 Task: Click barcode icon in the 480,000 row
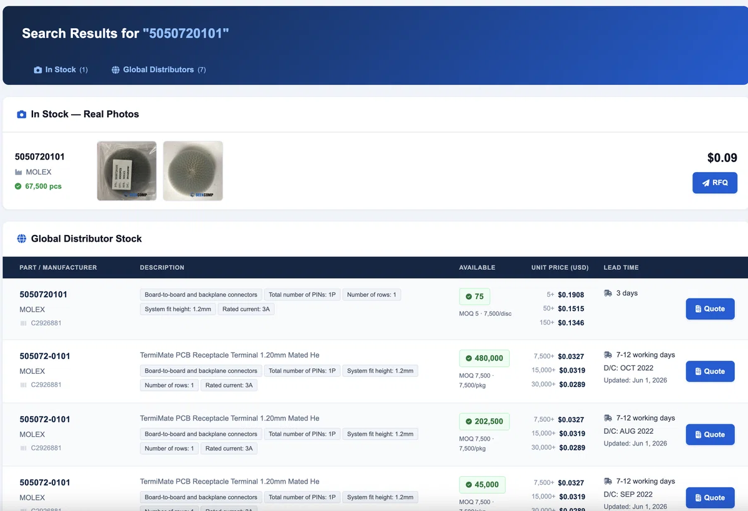24,385
